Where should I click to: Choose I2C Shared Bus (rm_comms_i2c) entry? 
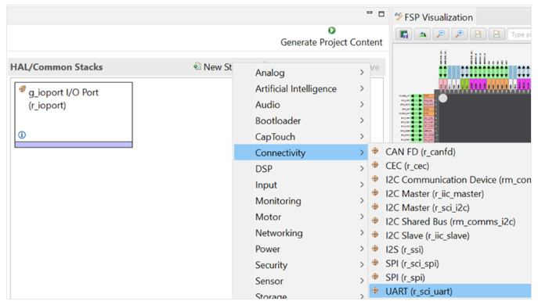(x=450, y=221)
